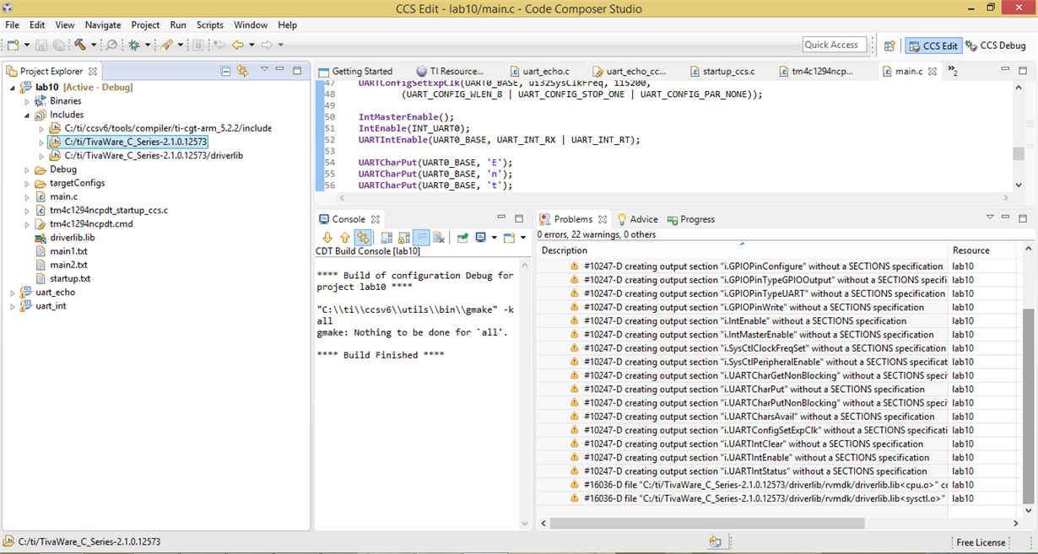Image resolution: width=1038 pixels, height=554 pixels.
Task: Open the Open Console dropdown arrow
Action: click(522, 238)
